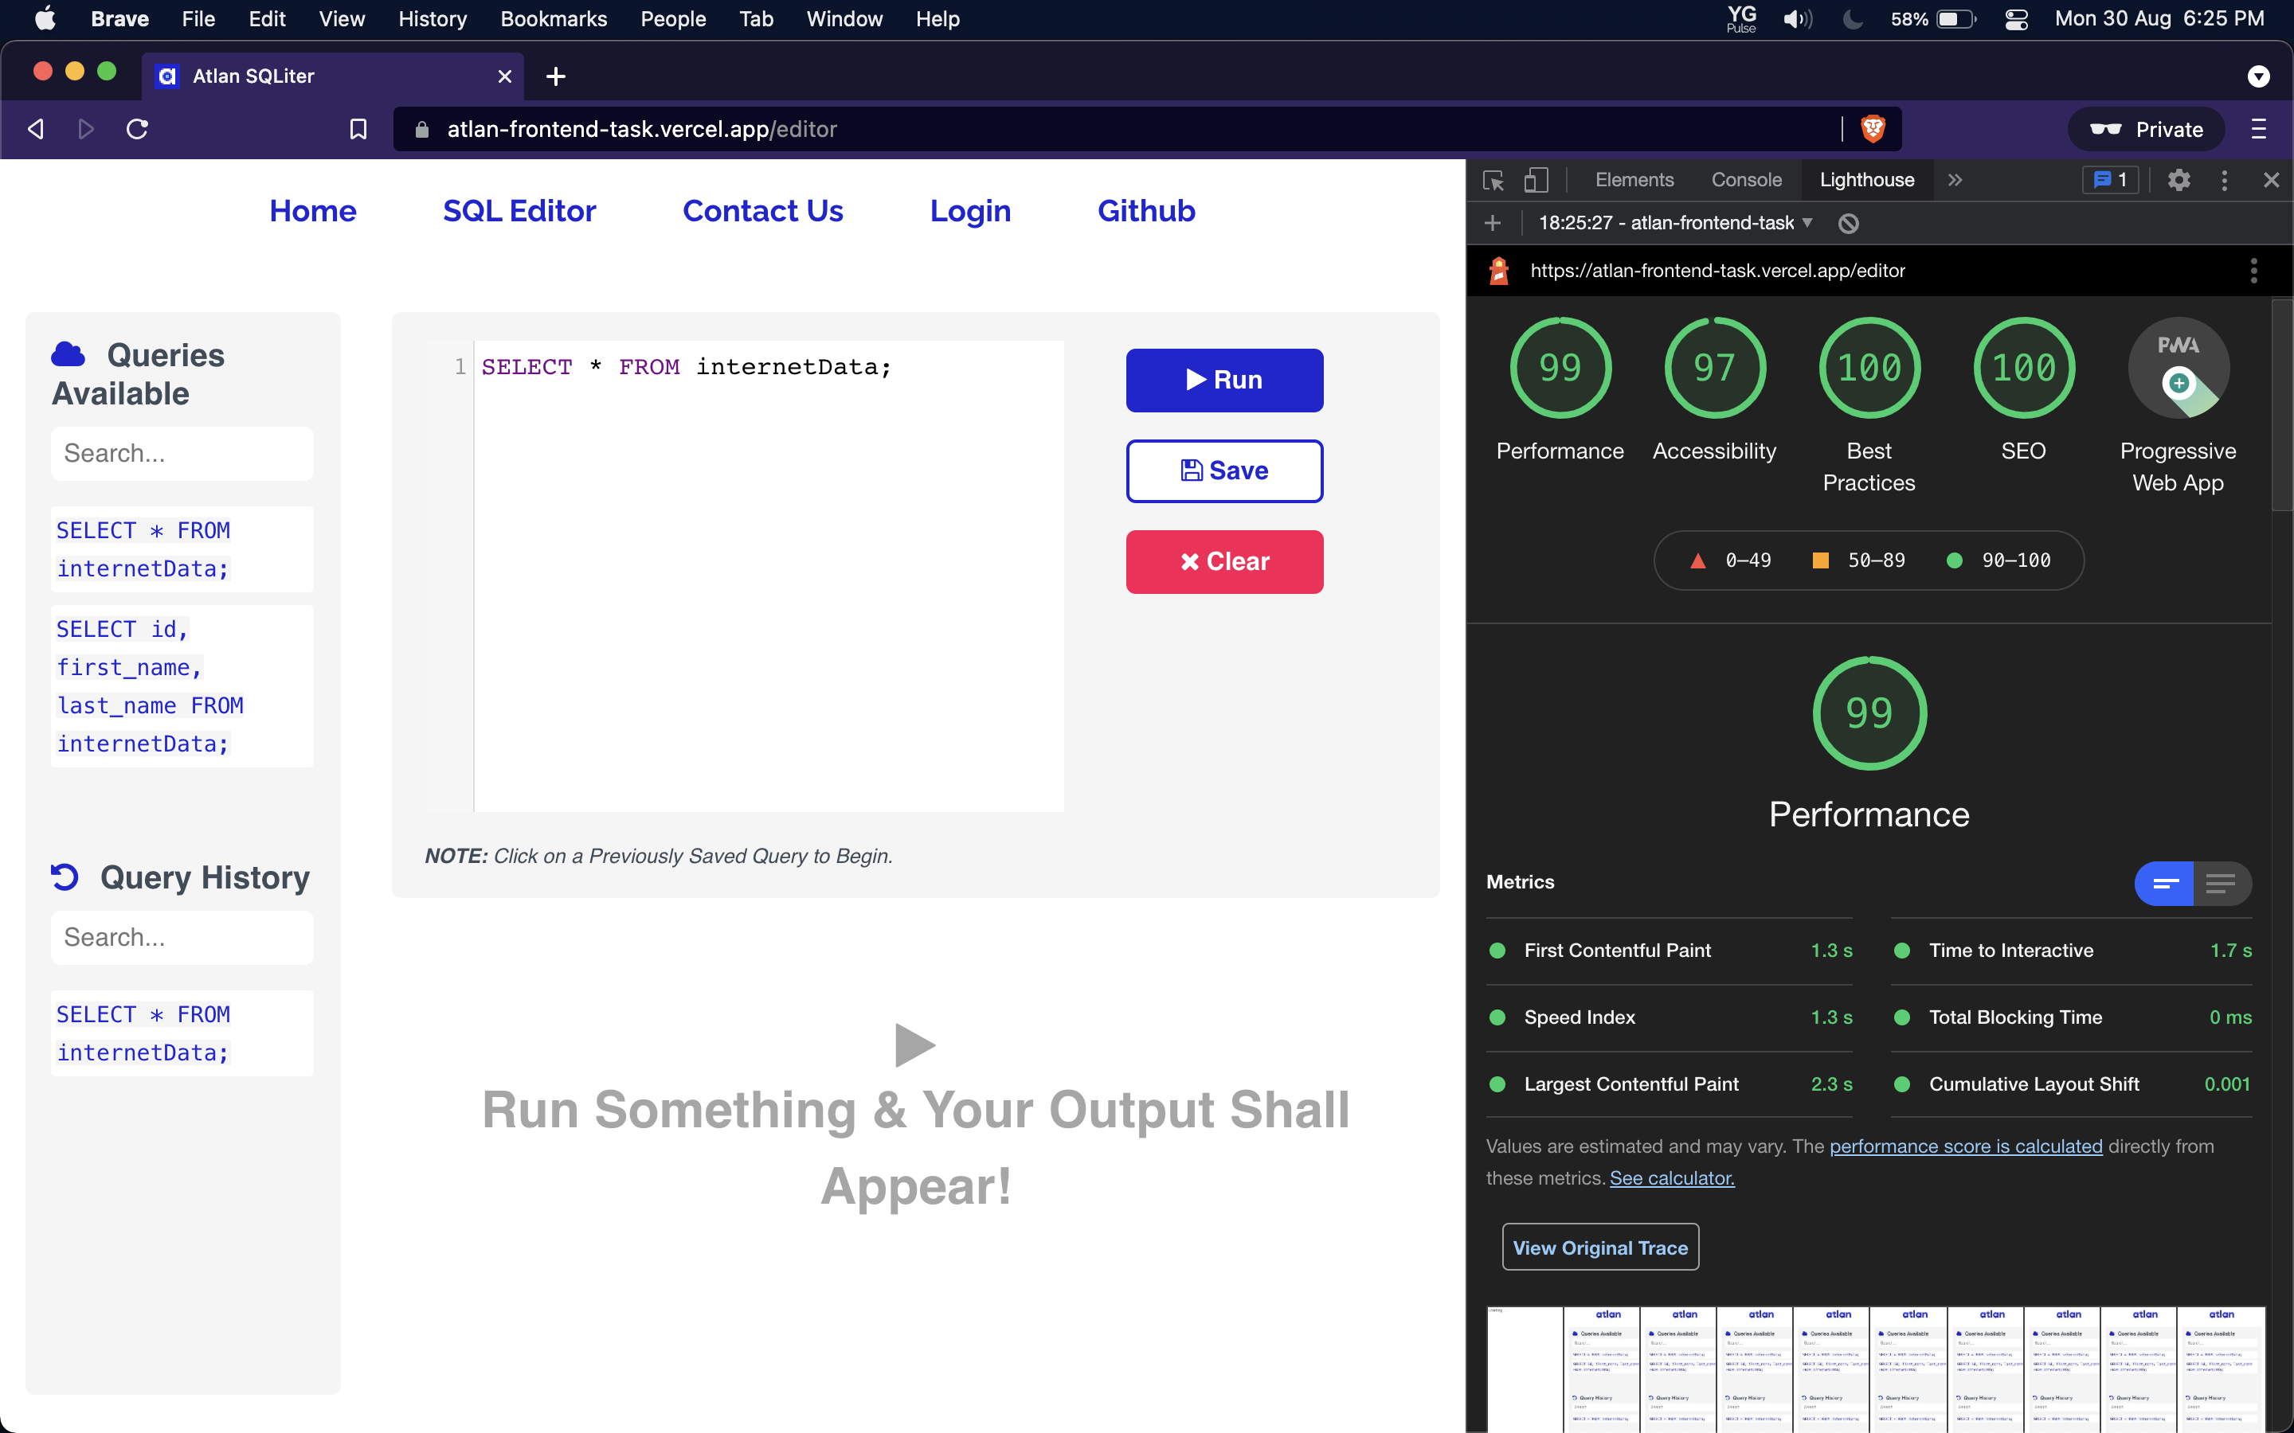Run the SQL query
Image resolution: width=2294 pixels, height=1433 pixels.
click(x=1223, y=380)
